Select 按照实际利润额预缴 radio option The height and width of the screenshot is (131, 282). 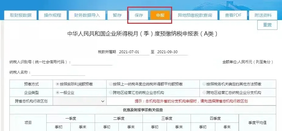point(57,84)
